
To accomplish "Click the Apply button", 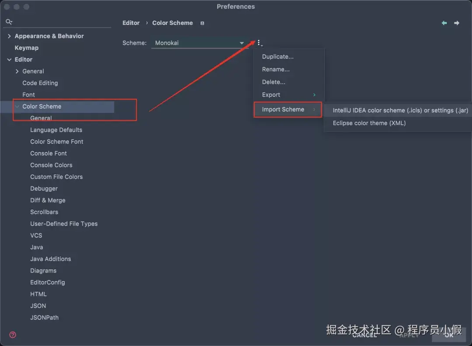I will (409, 335).
